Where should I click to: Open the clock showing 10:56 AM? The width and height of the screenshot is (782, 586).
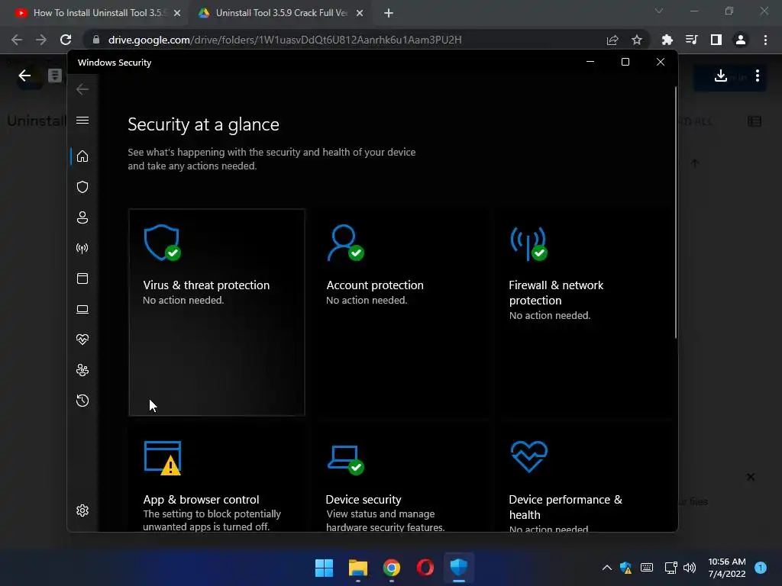point(727,568)
